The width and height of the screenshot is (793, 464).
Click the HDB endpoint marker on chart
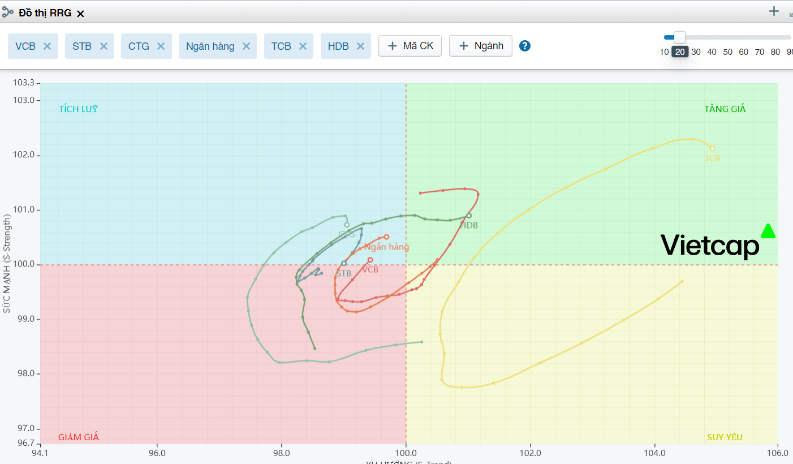(x=469, y=216)
